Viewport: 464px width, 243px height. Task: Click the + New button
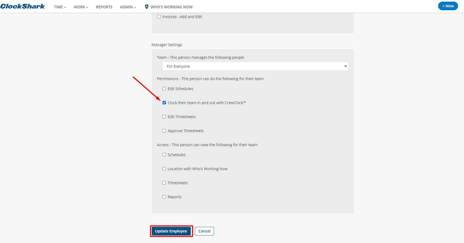[x=448, y=6]
